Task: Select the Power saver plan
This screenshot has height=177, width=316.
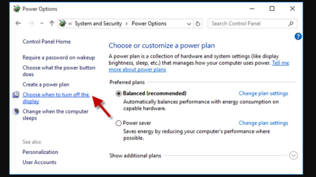Action: 119,123
